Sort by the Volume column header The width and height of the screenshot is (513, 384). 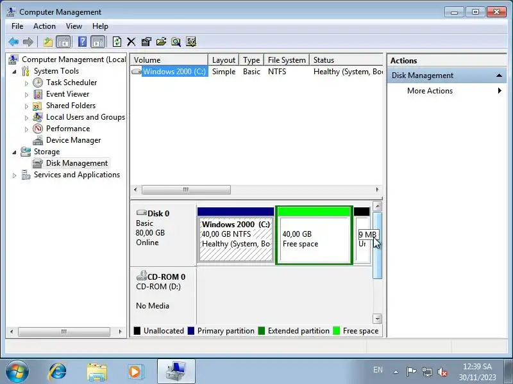[x=169, y=60]
